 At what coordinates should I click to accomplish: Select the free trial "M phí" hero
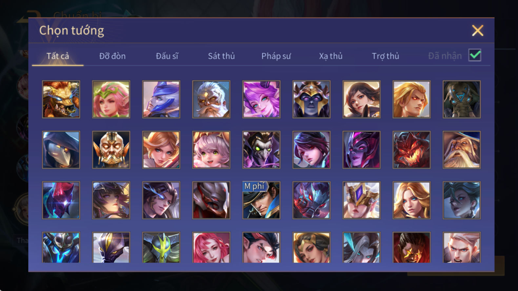(261, 200)
